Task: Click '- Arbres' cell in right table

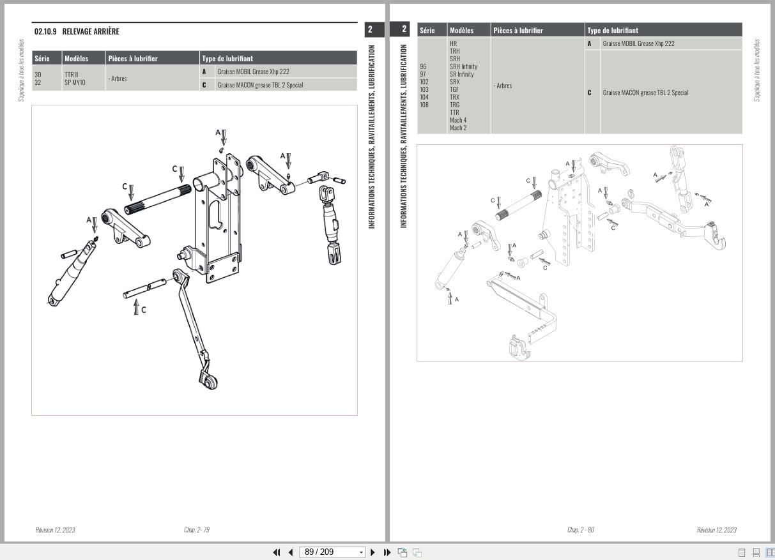Action: [x=503, y=86]
